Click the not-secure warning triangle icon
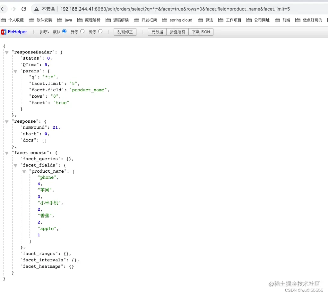 click(37, 9)
